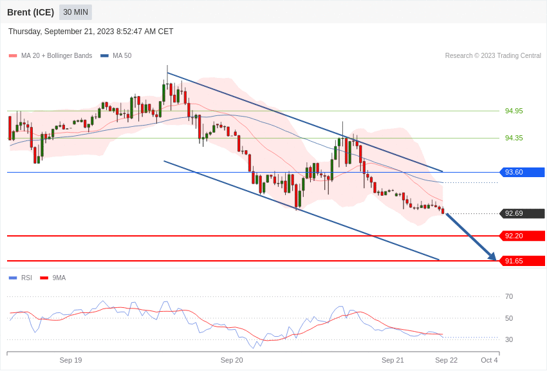Click the chart date and time header text
This screenshot has width=547, height=371.
[91, 32]
